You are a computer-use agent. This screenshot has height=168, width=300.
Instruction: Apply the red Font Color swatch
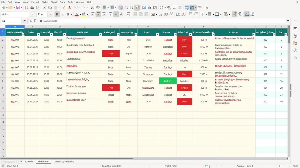point(77,14)
